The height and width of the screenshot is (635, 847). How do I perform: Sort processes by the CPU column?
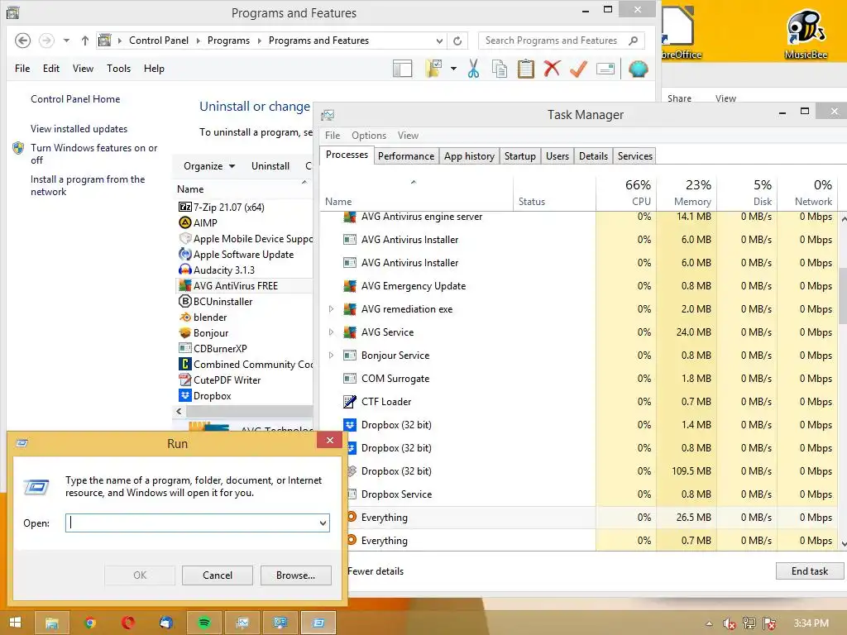627,193
